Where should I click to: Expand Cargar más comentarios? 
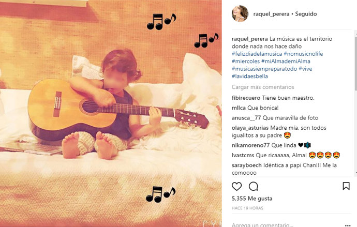click(263, 87)
